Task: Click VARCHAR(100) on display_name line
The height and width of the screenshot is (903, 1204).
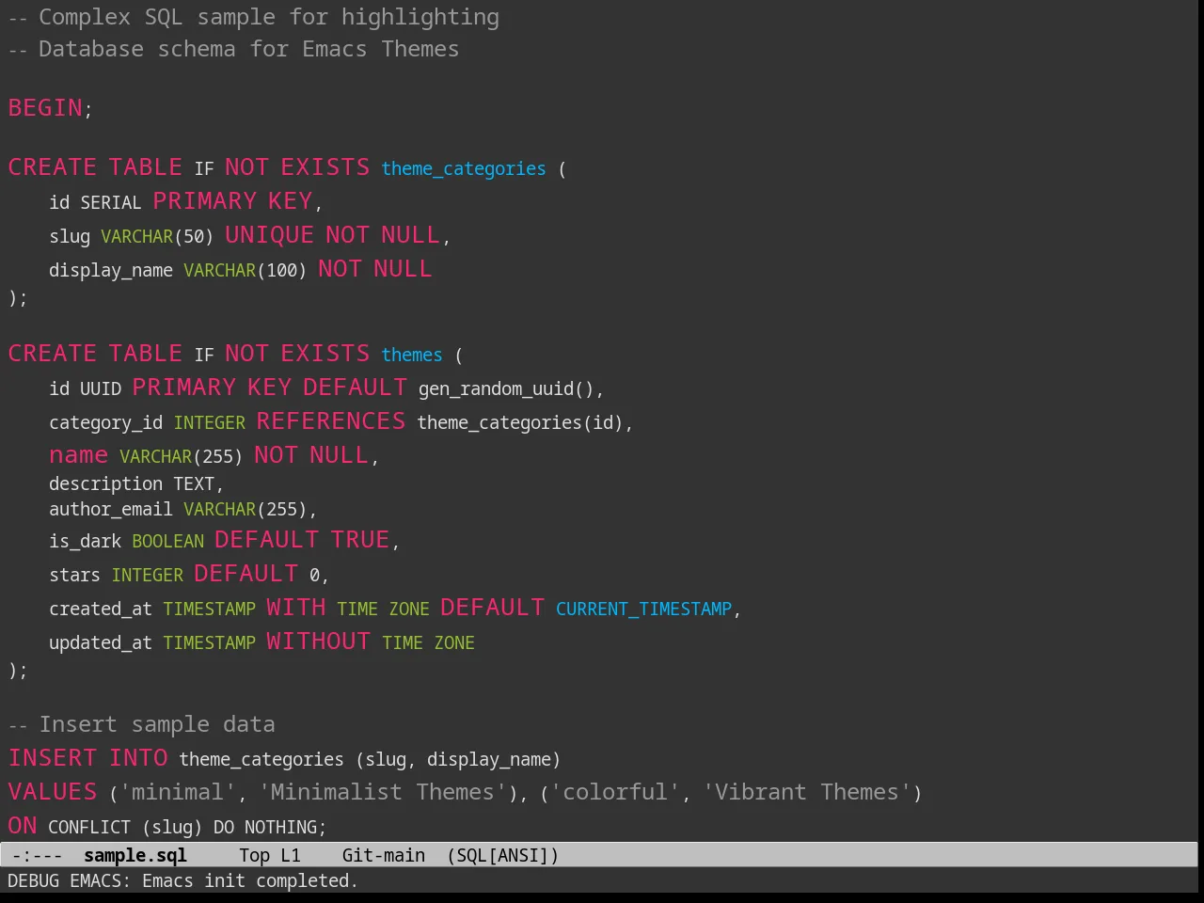Action: pyautogui.click(x=245, y=270)
